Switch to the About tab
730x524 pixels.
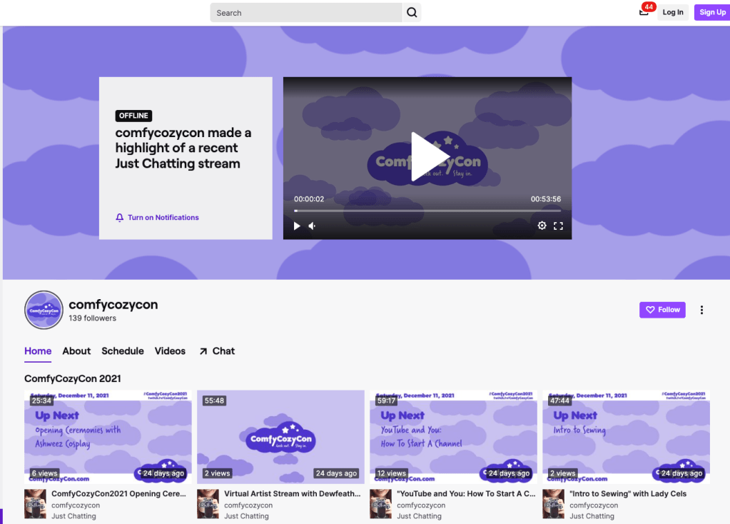[x=76, y=351]
